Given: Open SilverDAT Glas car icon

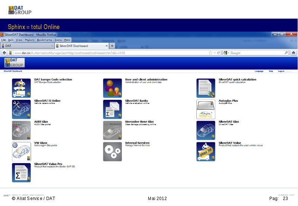Looking at the screenshot, I should (x=206, y=130).
